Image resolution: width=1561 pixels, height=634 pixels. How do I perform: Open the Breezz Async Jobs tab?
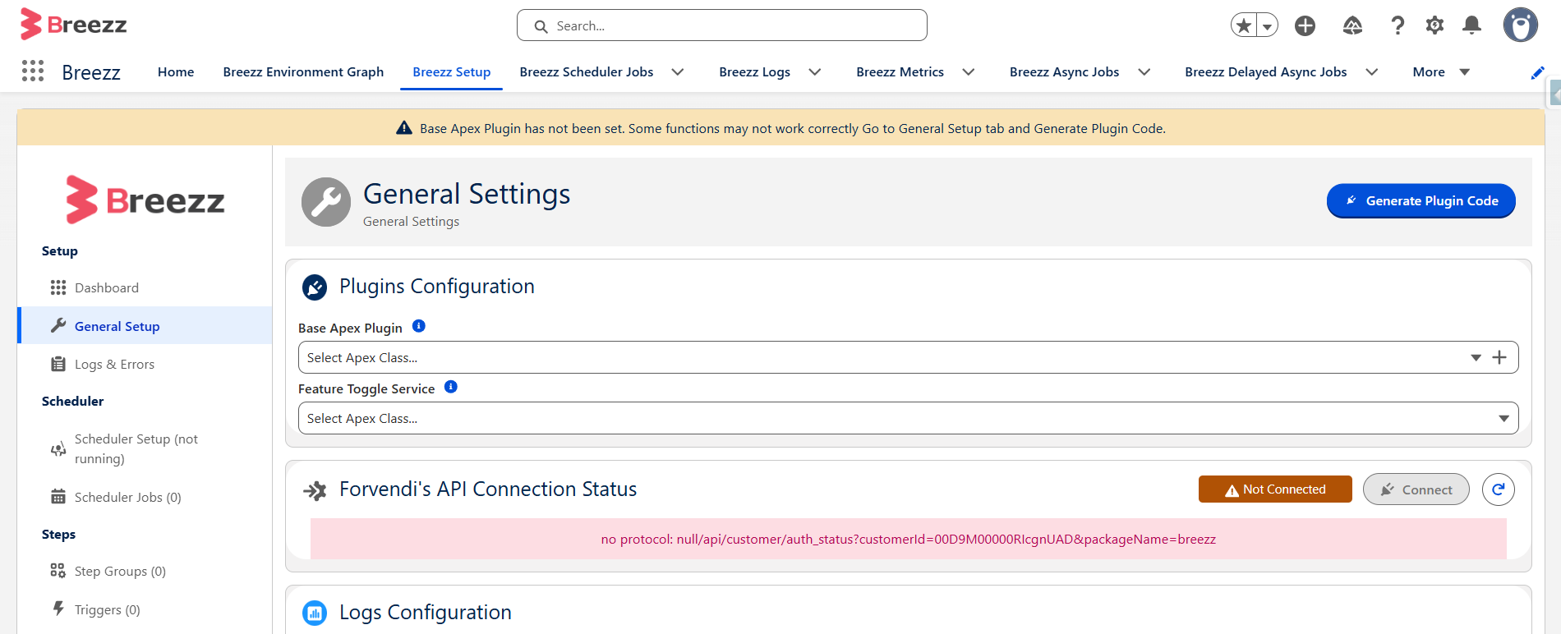(x=1064, y=72)
